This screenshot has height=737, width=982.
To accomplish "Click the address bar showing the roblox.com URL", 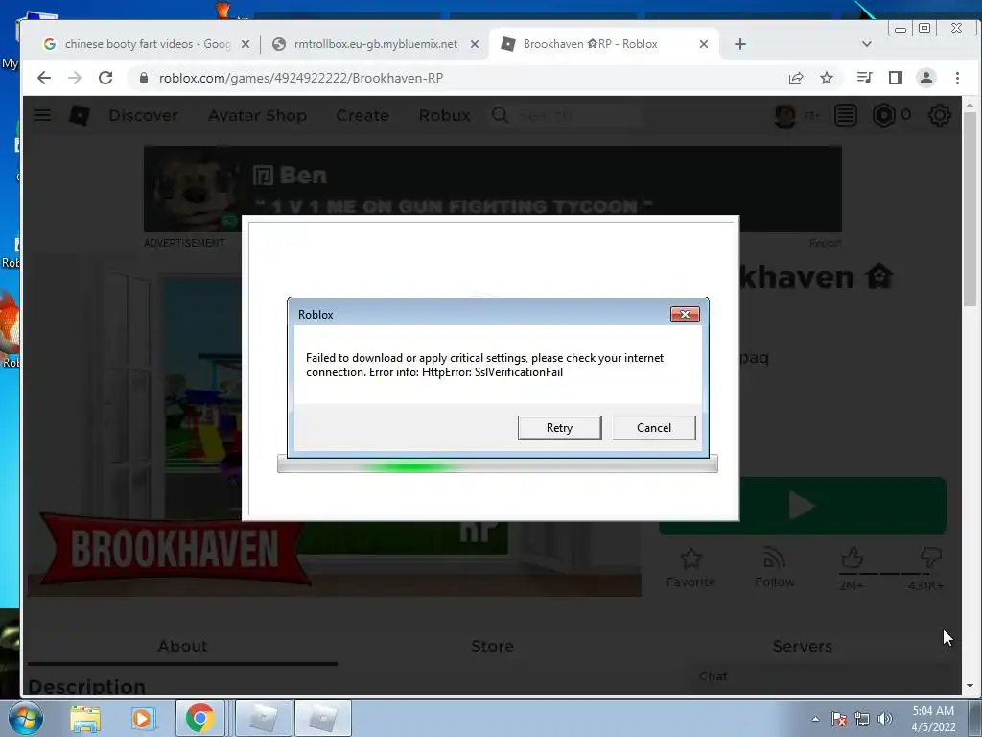I will [x=457, y=78].
